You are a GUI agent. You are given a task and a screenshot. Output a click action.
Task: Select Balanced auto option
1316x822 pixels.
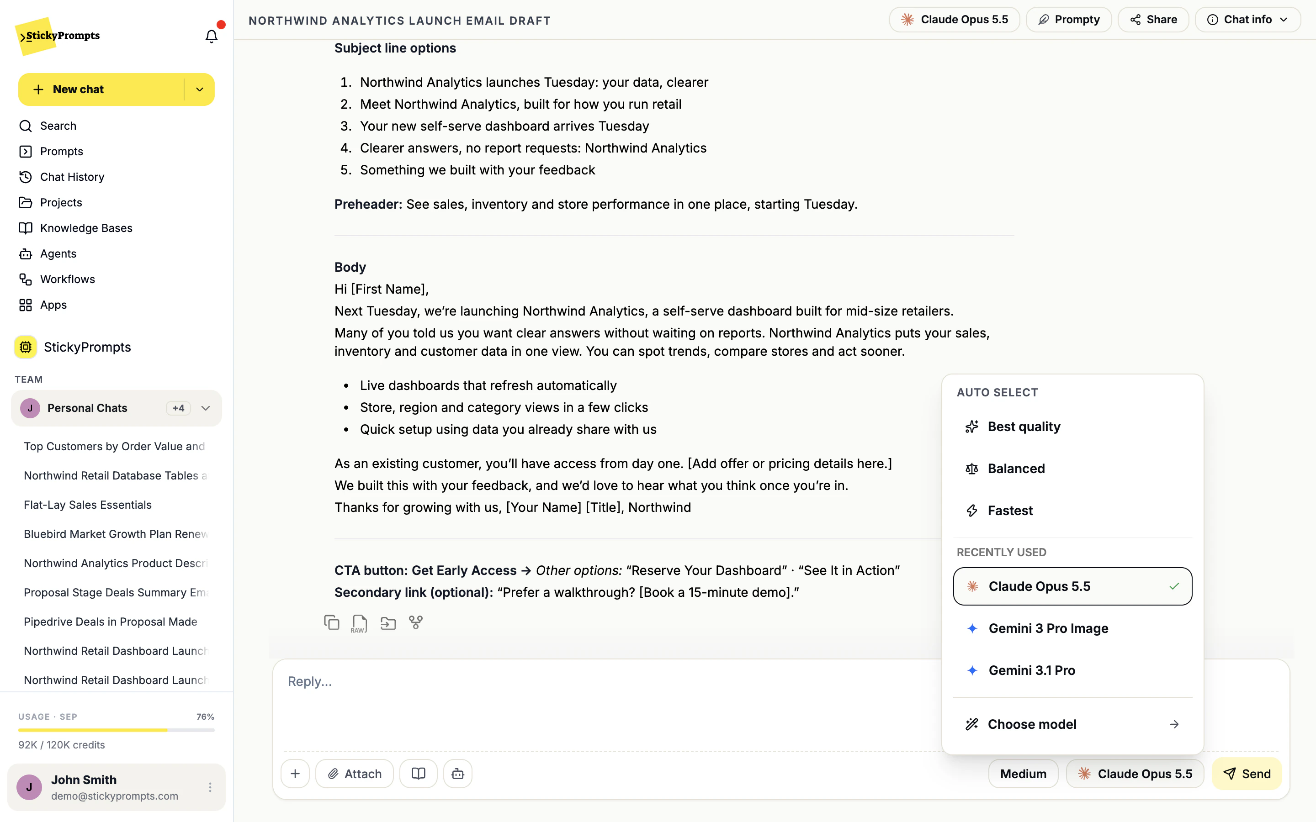[1072, 469]
